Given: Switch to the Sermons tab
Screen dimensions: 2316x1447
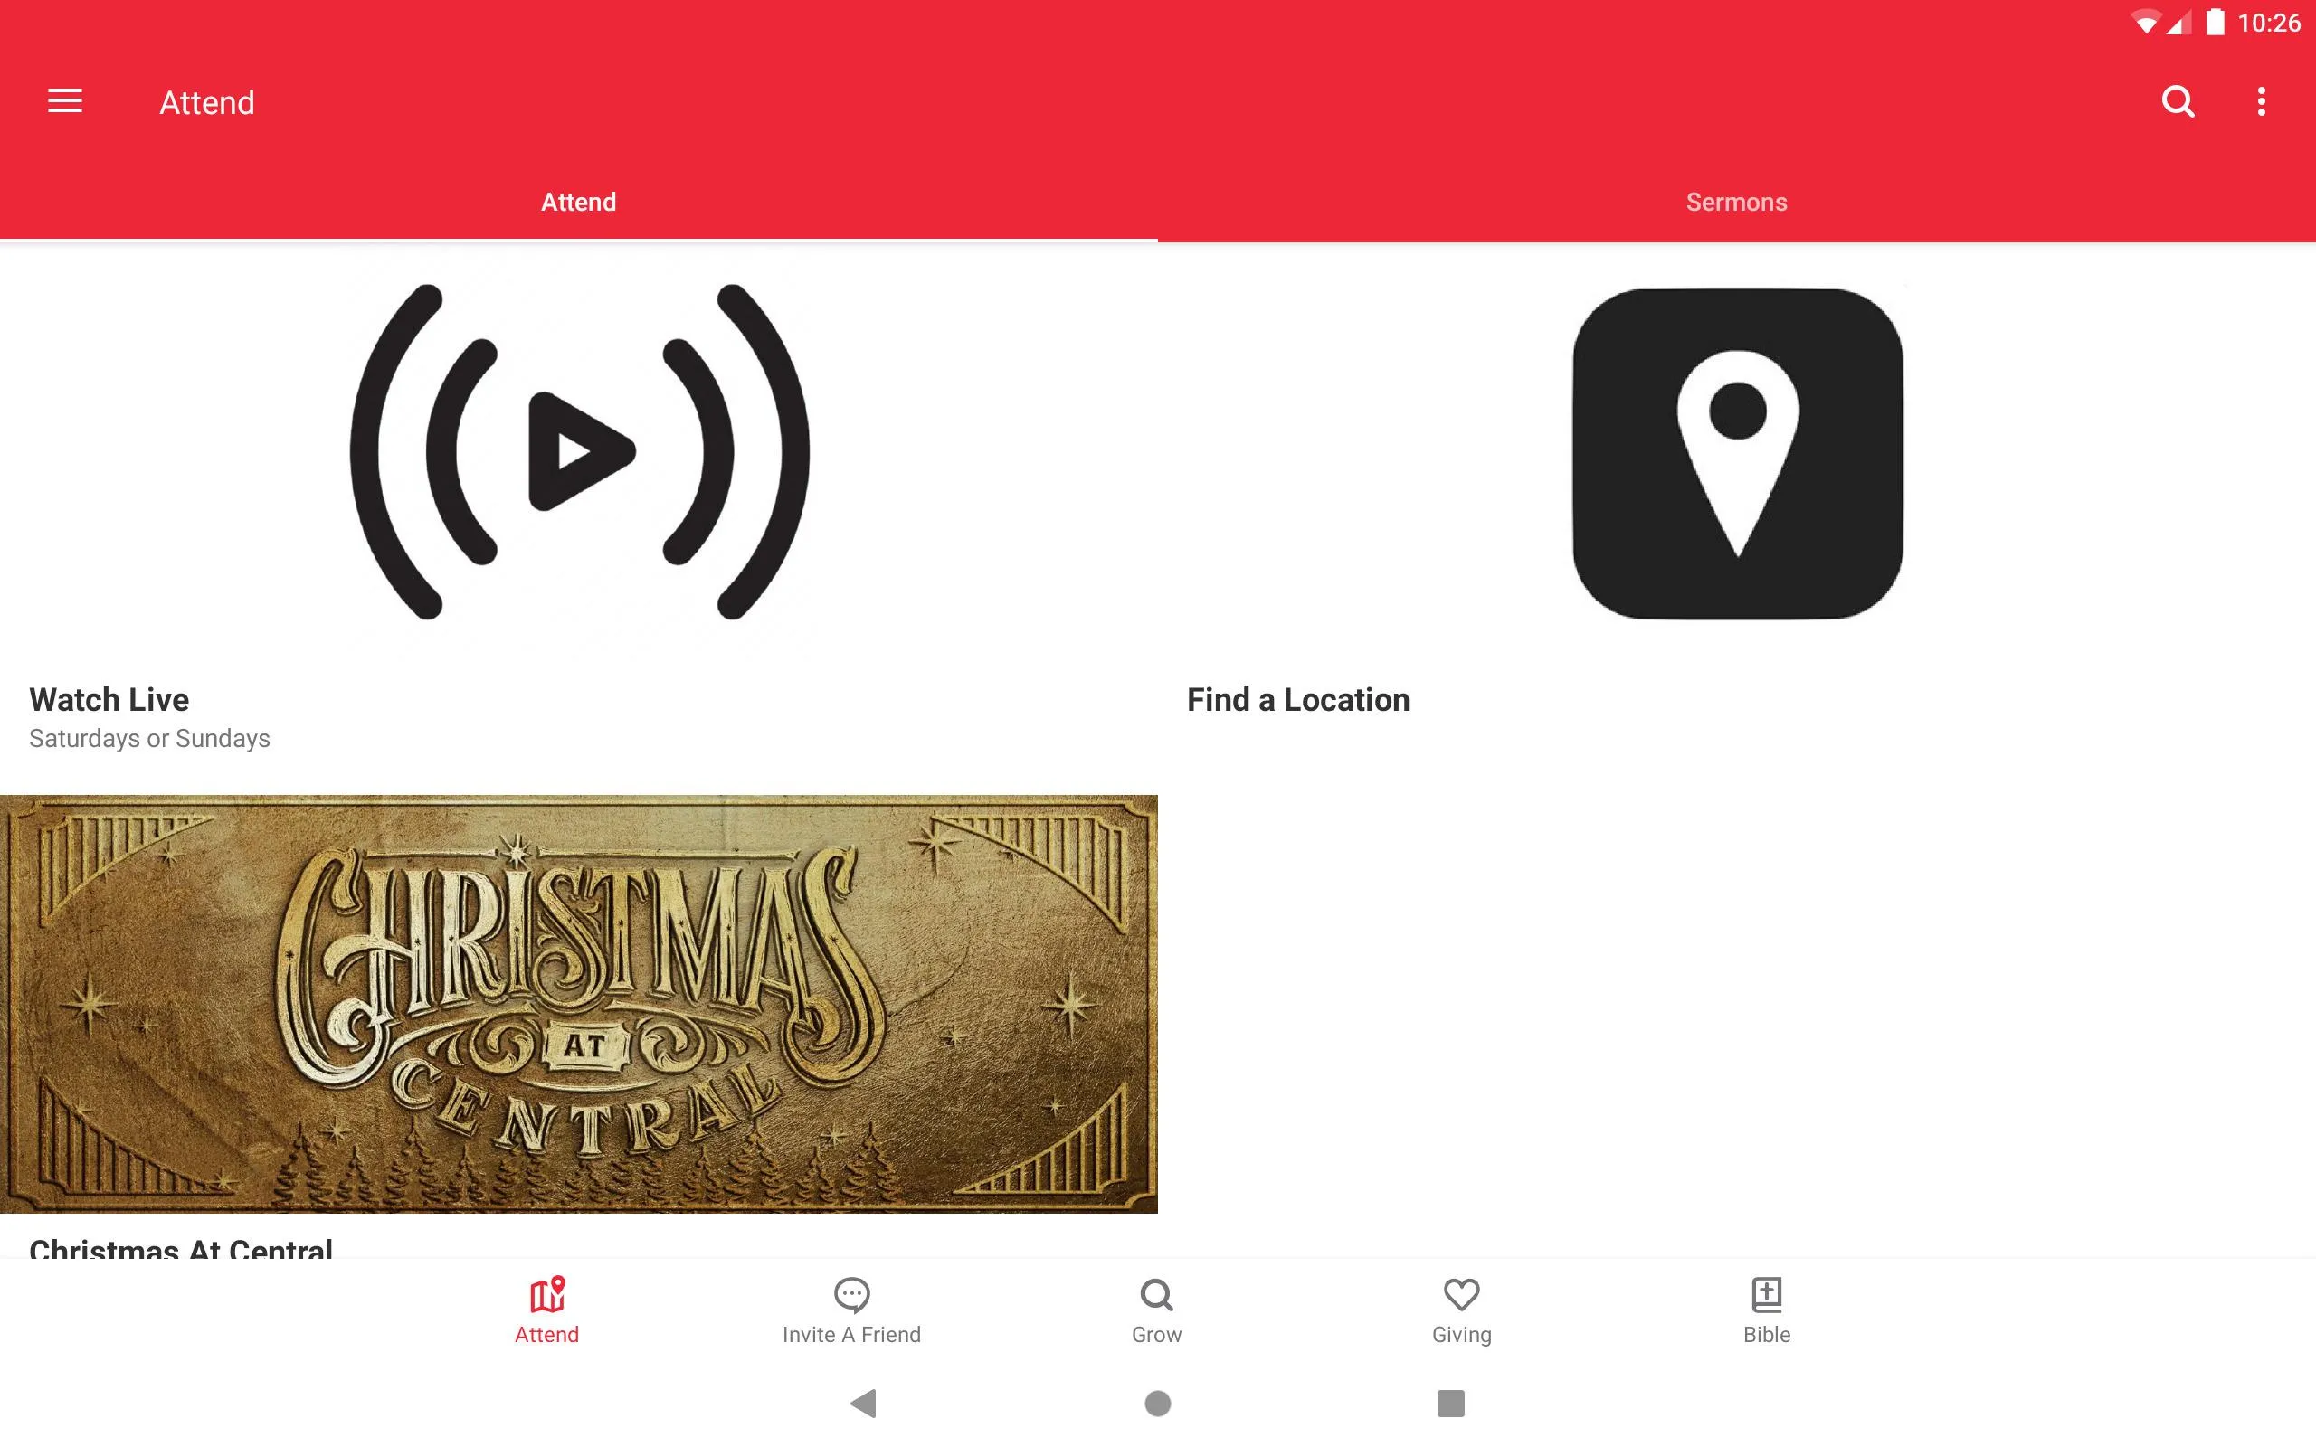Looking at the screenshot, I should (1736, 202).
